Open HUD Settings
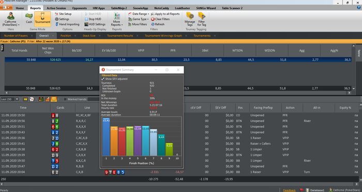Screen dimensions: 362x192 click(x=95, y=24)
